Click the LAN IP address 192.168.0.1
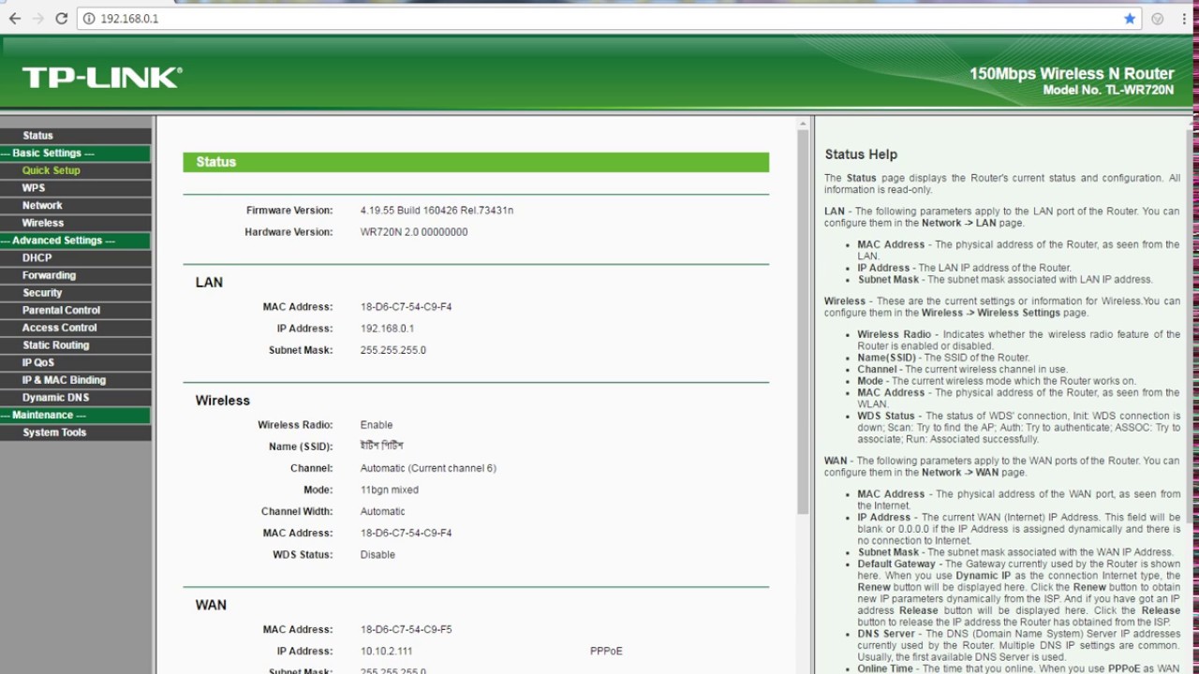The height and width of the screenshot is (674, 1199). pos(387,329)
